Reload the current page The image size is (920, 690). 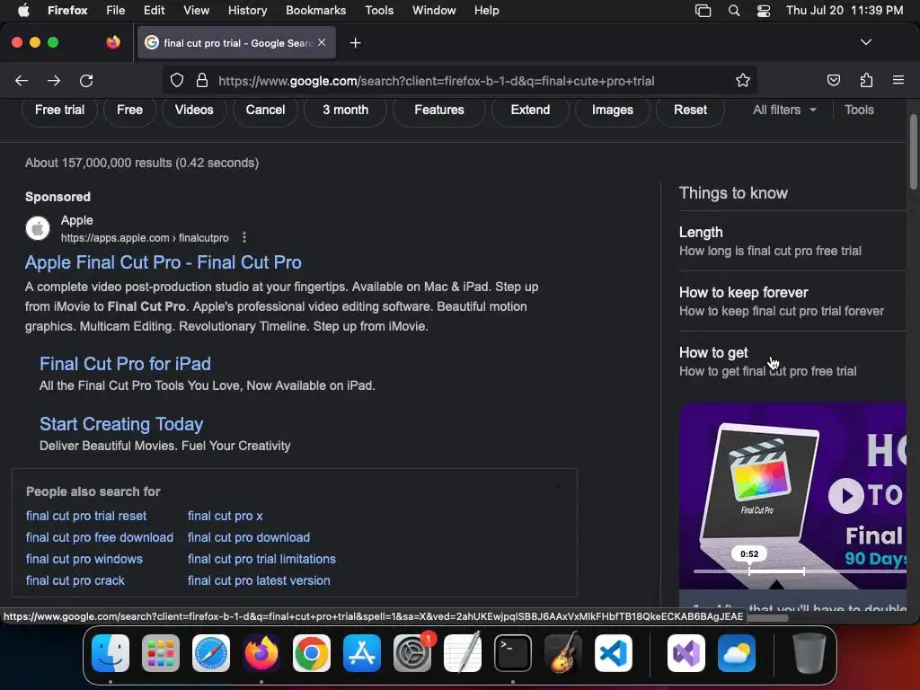(x=86, y=80)
